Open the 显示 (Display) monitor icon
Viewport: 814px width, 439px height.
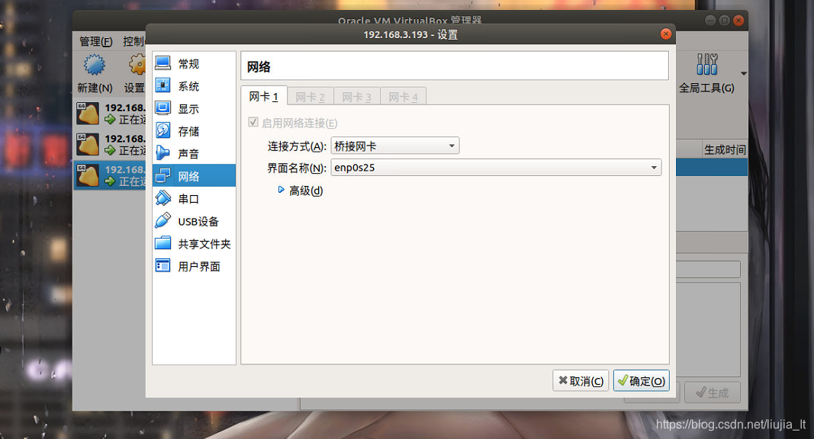pos(163,108)
